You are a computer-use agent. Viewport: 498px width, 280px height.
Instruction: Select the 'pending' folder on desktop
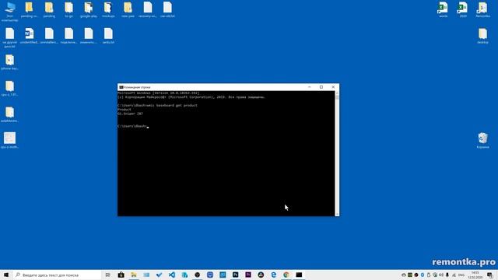click(49, 9)
